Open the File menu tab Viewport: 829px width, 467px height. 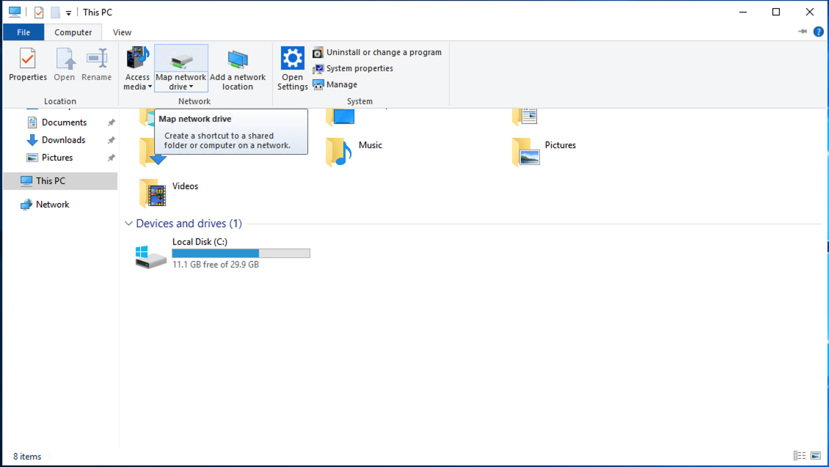[23, 32]
